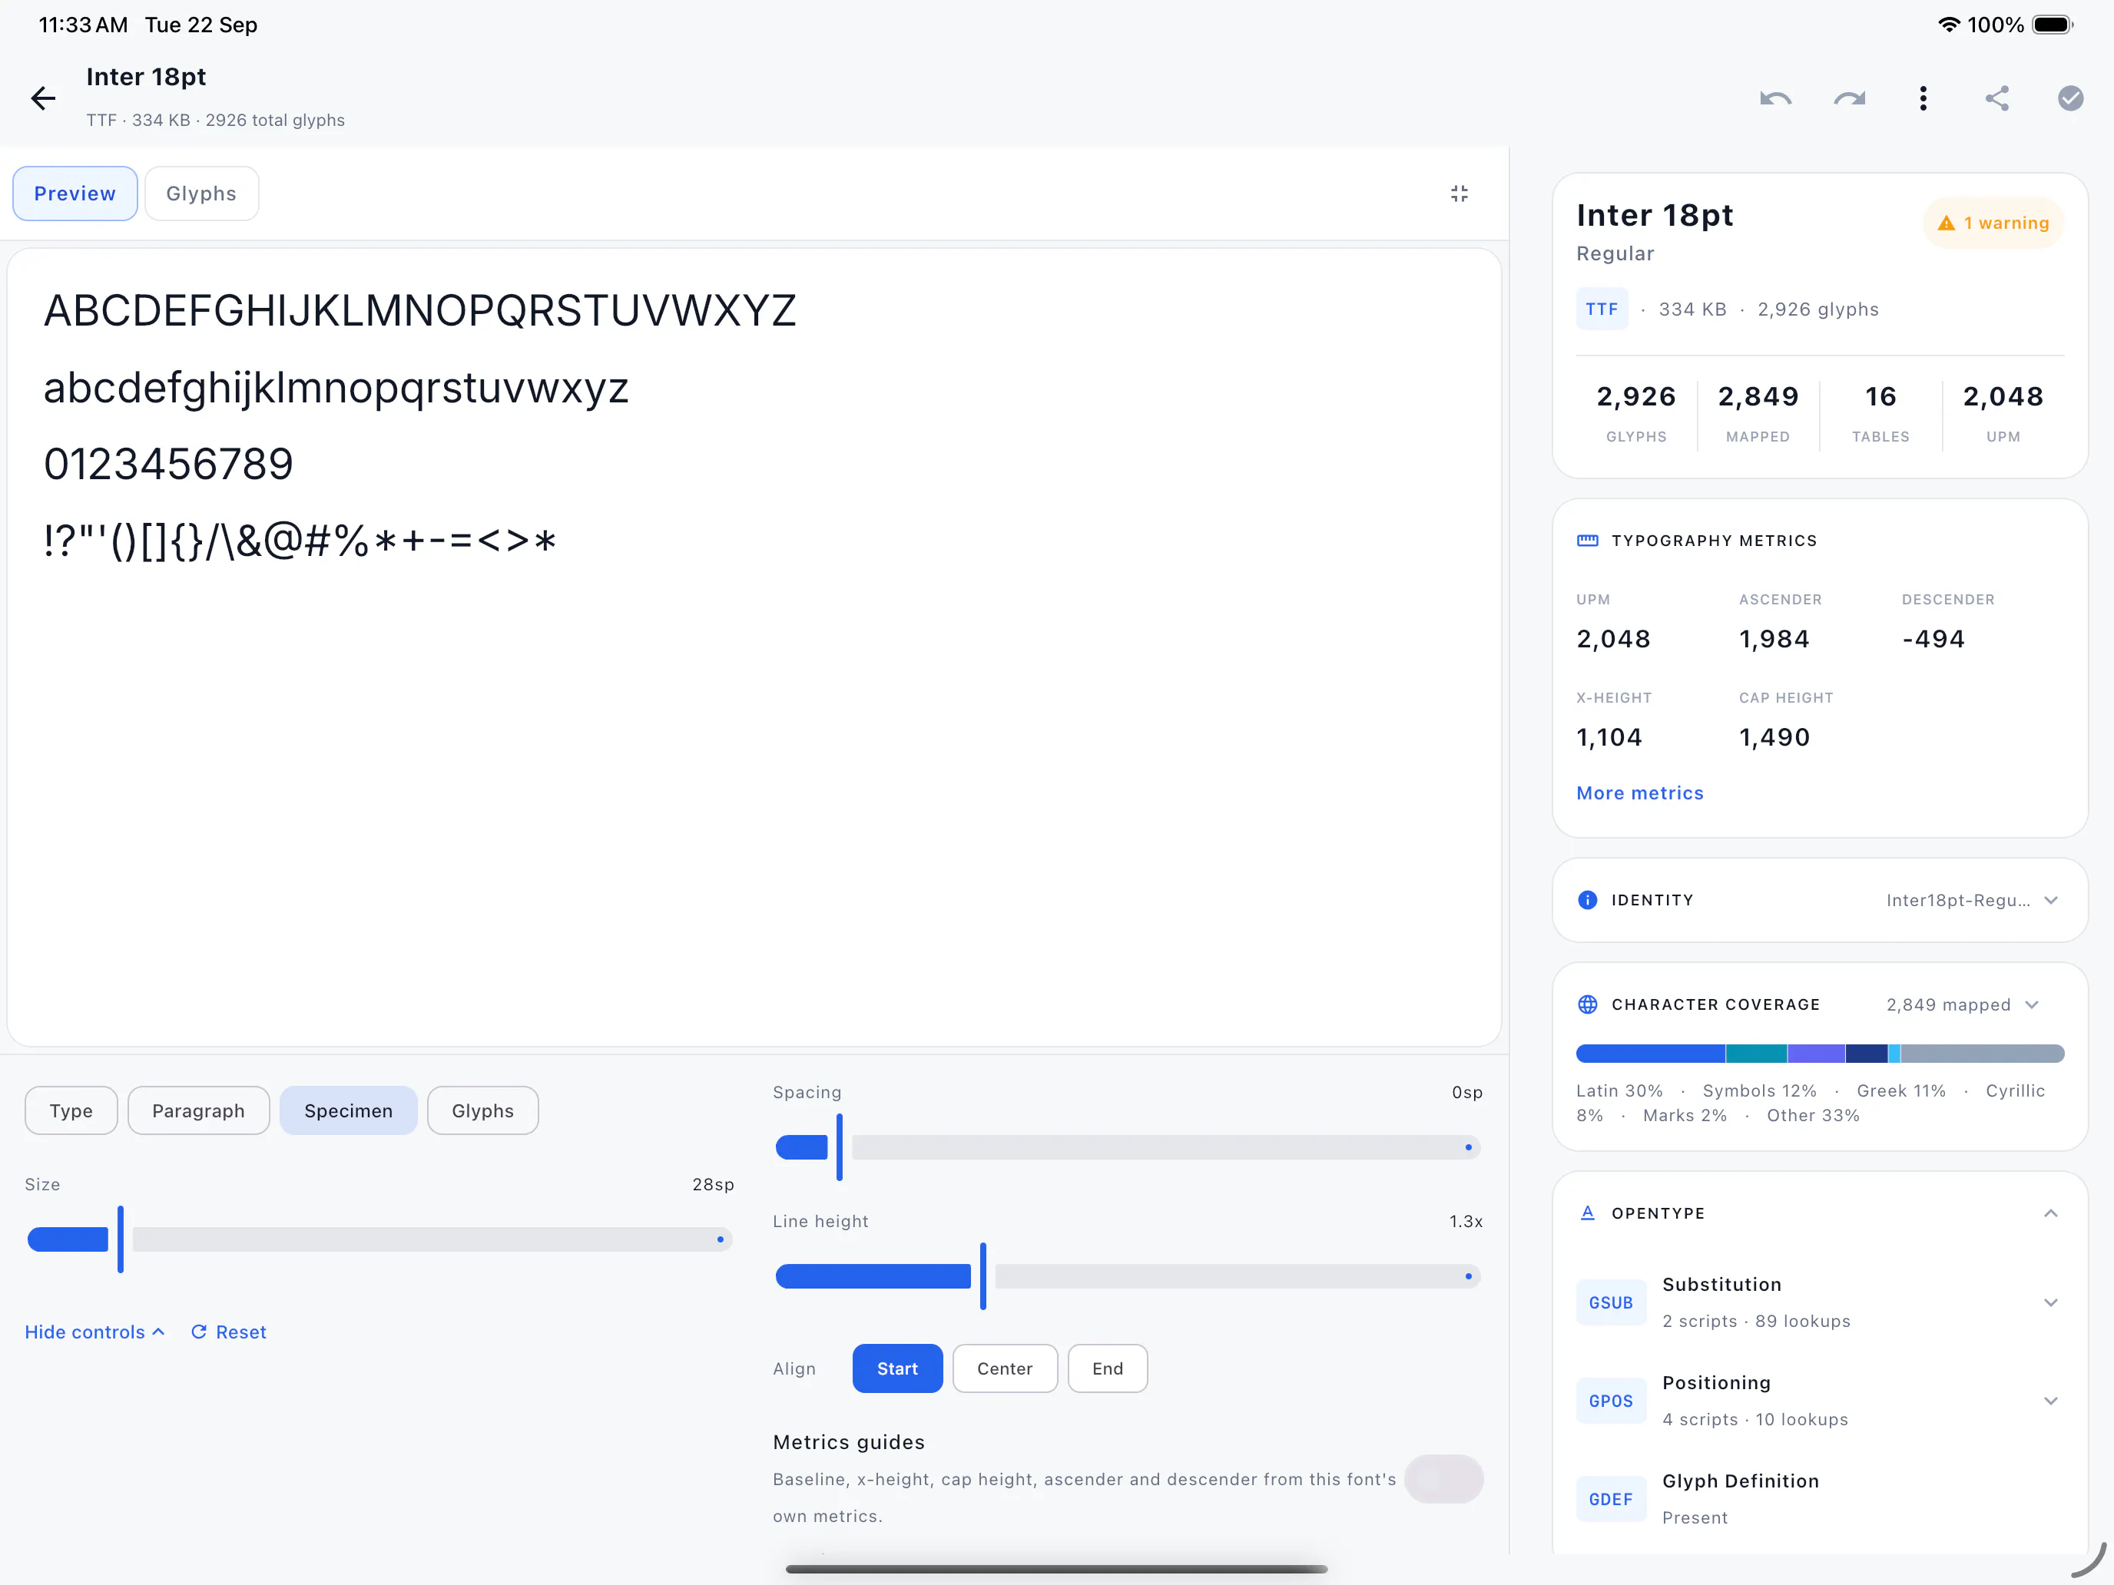The image size is (2114, 1585).
Task: Tap the GSUB table badge
Action: point(1612,1303)
